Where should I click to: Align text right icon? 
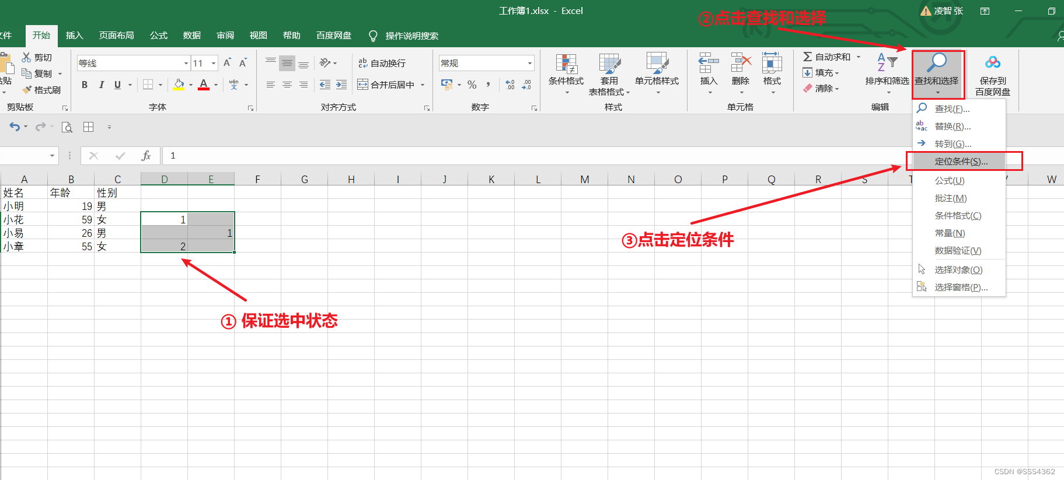pos(303,85)
